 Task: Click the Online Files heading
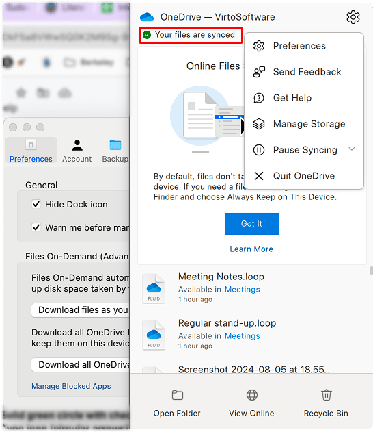[213, 66]
